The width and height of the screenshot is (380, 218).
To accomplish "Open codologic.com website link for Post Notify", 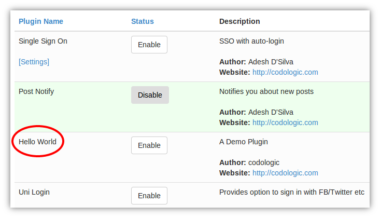I will (x=285, y=122).
